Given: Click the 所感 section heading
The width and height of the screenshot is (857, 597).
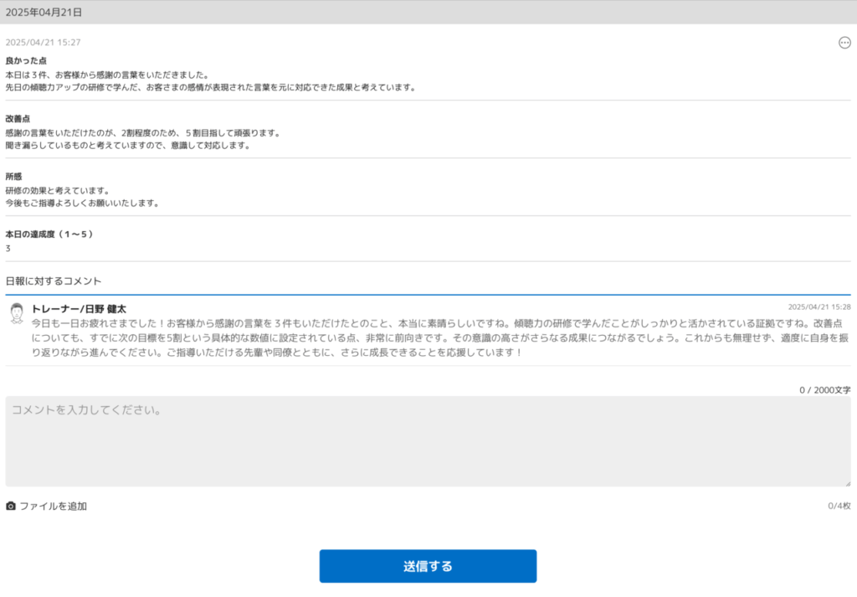Looking at the screenshot, I should tap(14, 177).
